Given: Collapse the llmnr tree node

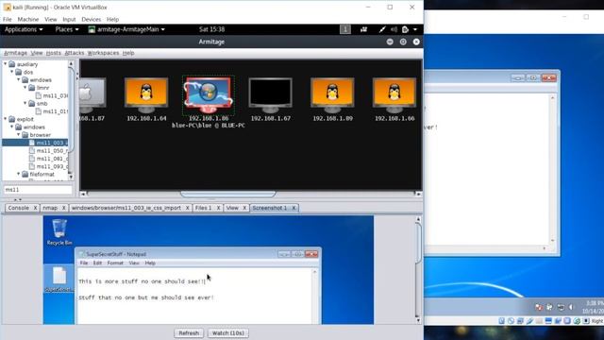Looking at the screenshot, I should click(x=25, y=88).
